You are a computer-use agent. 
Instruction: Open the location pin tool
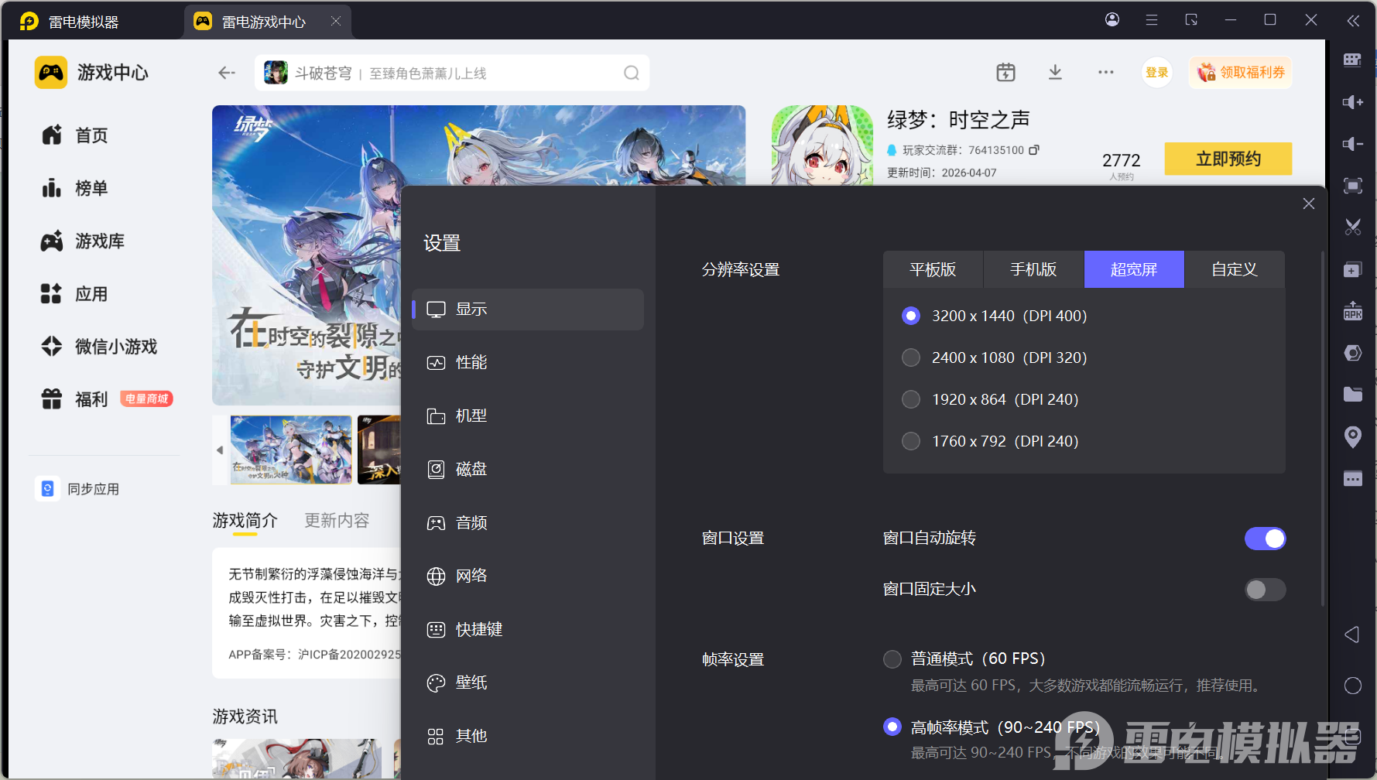pyautogui.click(x=1352, y=436)
